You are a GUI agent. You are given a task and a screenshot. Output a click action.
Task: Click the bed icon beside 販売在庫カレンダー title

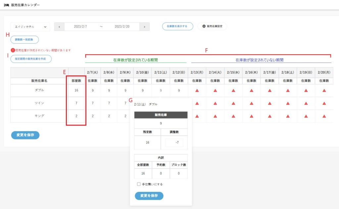click(6, 5)
